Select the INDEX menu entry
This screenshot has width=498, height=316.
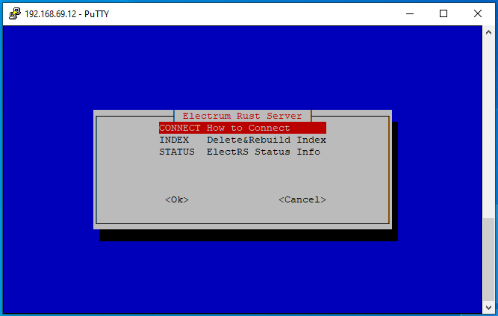click(243, 140)
